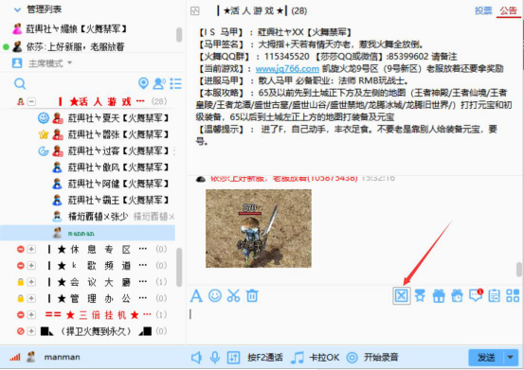
Task: Expand the 管理办公 channel
Action: pos(31,298)
